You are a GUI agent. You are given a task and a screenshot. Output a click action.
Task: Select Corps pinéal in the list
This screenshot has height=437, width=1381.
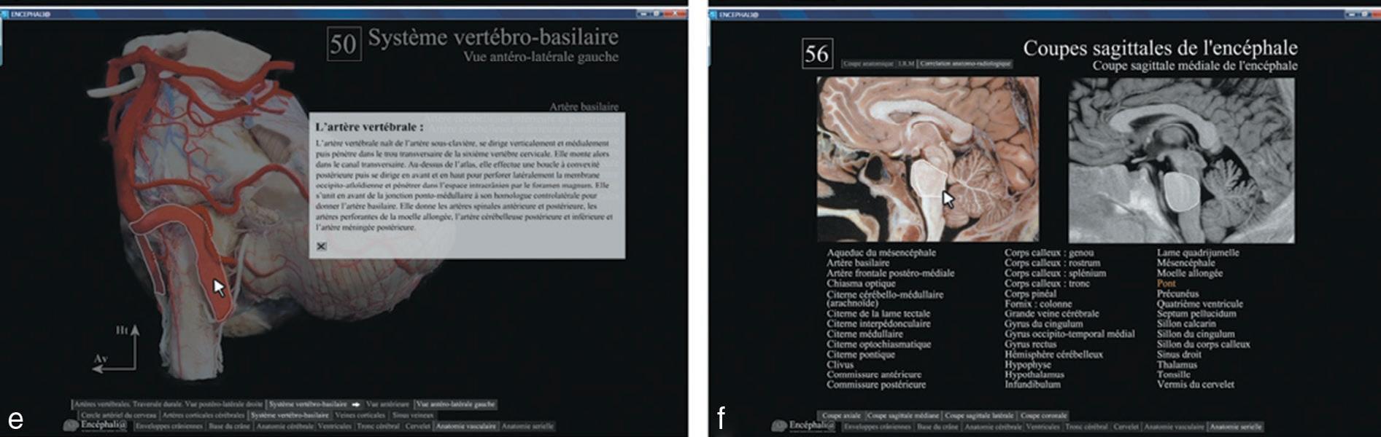click(1030, 294)
